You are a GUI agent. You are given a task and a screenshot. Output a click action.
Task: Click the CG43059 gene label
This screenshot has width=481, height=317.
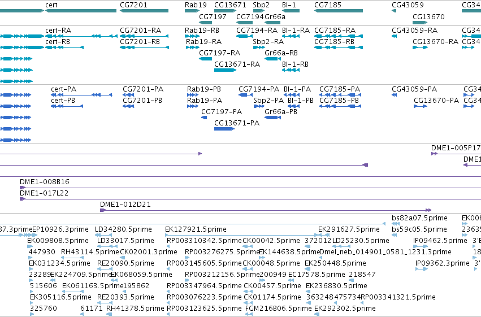pyautogui.click(x=408, y=5)
